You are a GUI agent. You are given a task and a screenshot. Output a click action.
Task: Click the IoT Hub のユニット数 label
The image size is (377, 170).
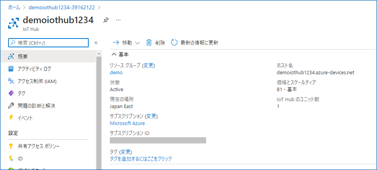click(297, 99)
